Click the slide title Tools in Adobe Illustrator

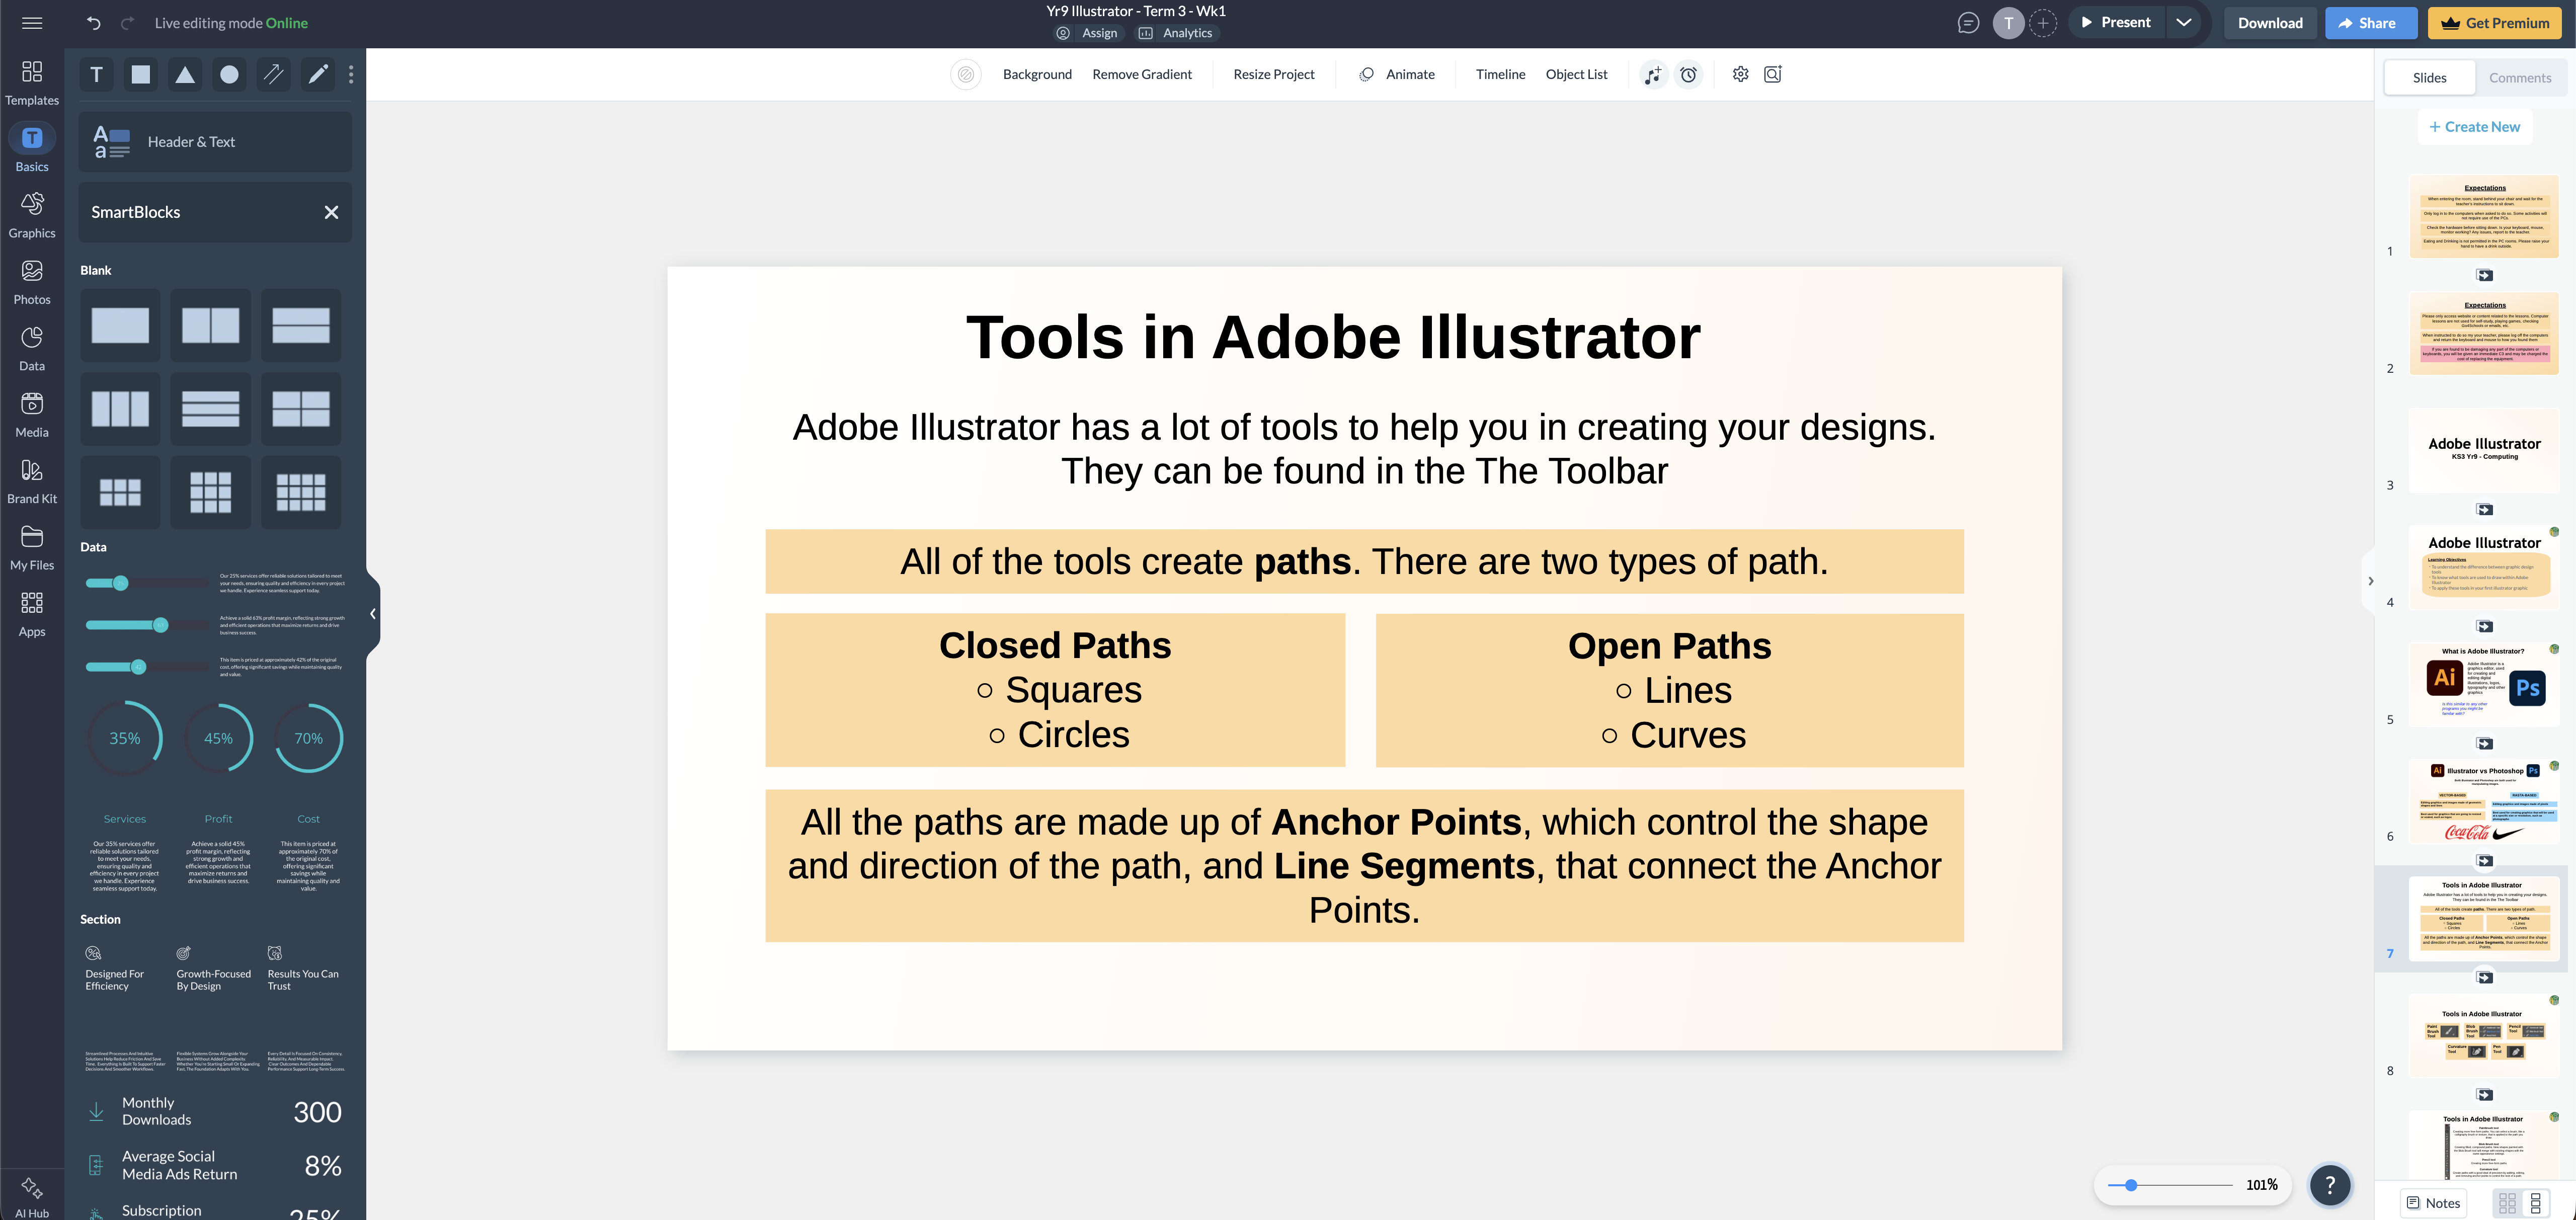click(x=1333, y=337)
